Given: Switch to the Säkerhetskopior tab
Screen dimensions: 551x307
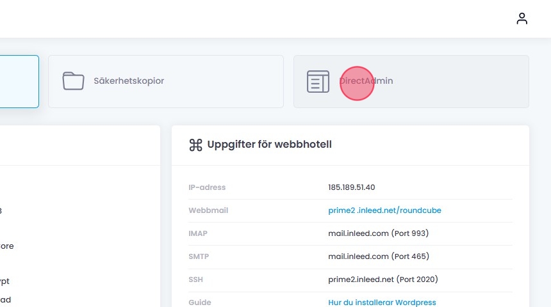Looking at the screenshot, I should click(165, 81).
